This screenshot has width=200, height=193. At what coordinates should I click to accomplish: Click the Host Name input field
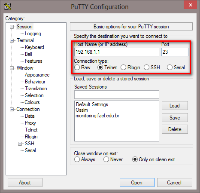pos(117,52)
